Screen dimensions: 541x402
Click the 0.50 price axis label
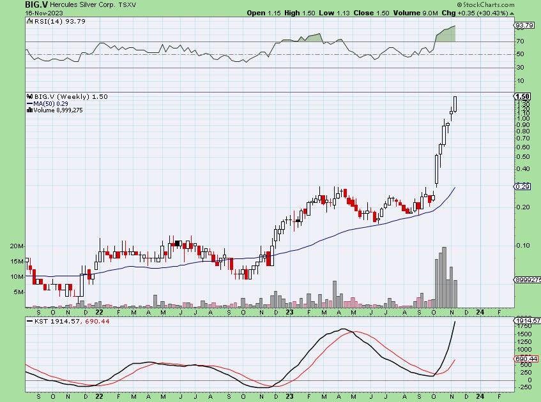[x=523, y=157]
